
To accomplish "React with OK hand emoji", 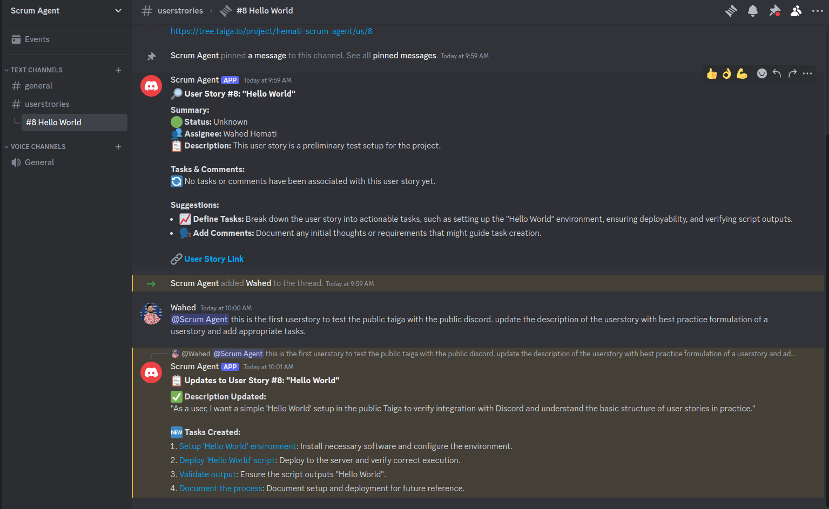I will click(727, 73).
